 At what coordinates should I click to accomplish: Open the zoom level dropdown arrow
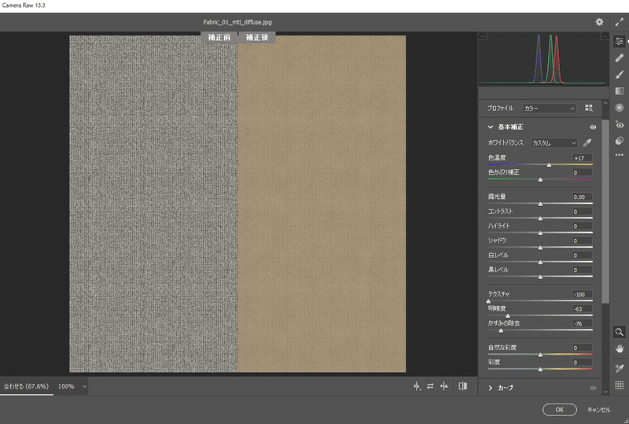[84, 387]
